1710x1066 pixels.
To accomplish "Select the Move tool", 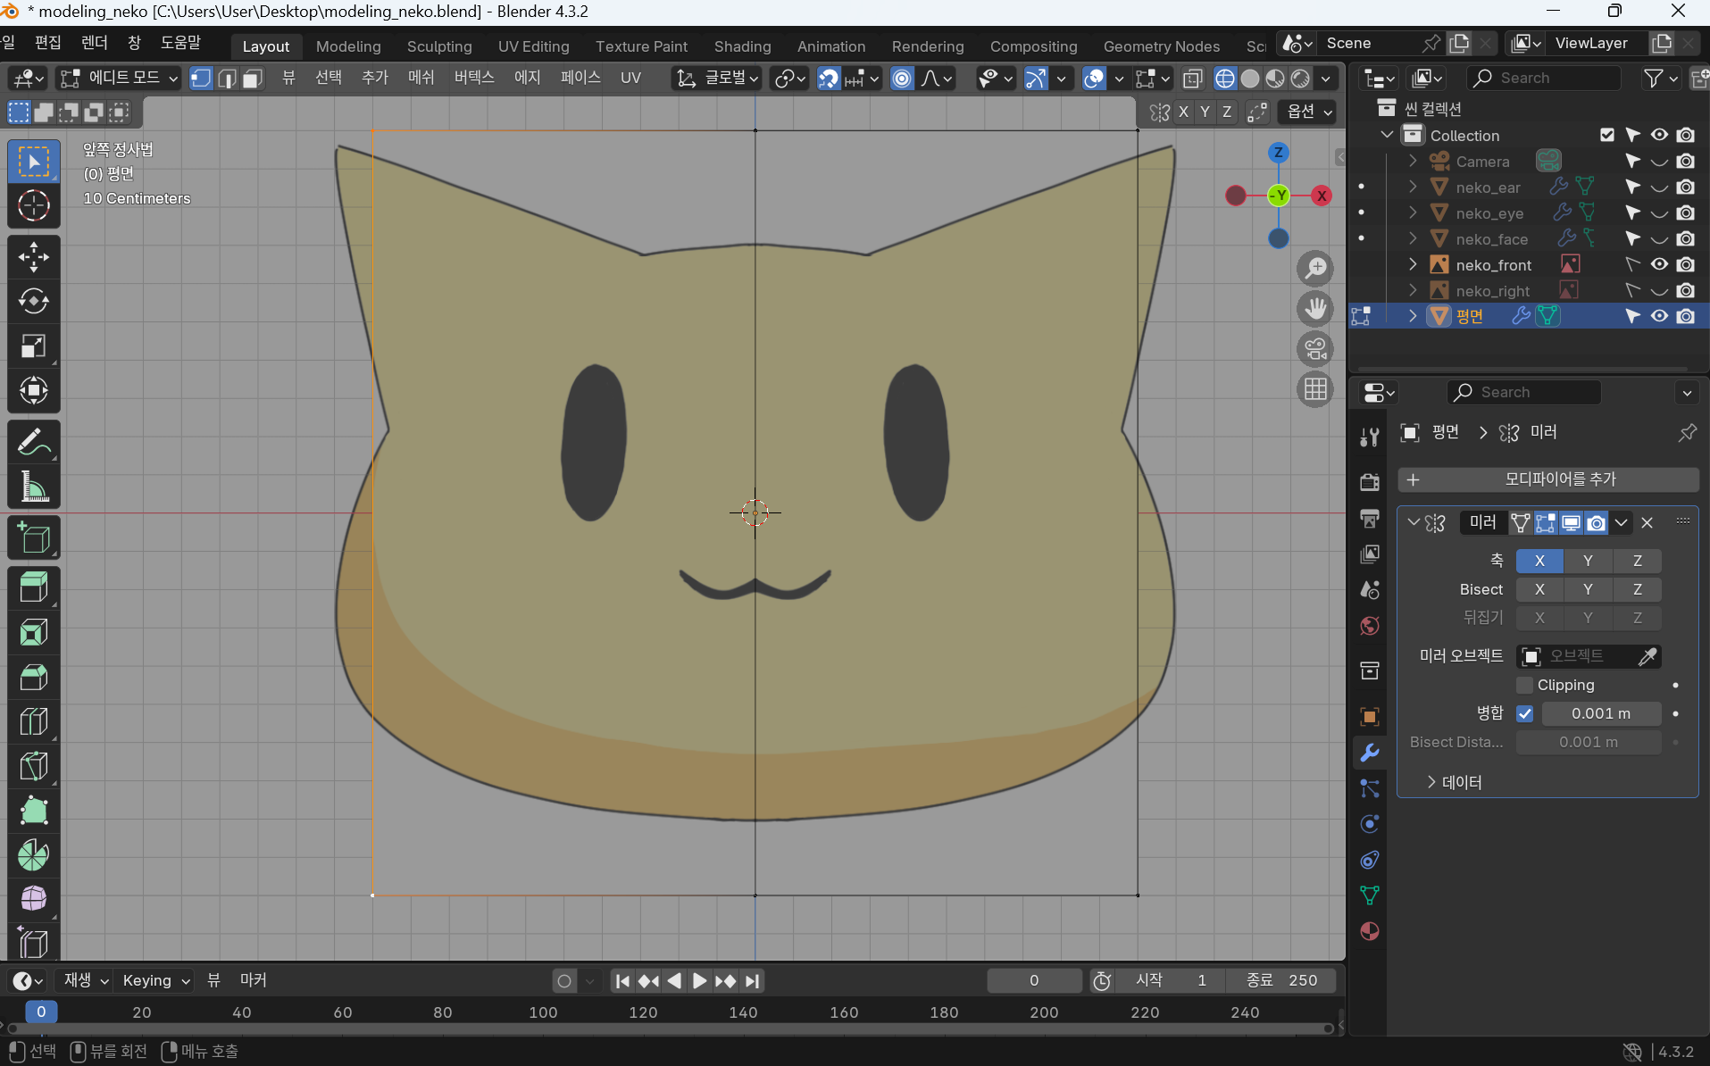I will [x=34, y=257].
